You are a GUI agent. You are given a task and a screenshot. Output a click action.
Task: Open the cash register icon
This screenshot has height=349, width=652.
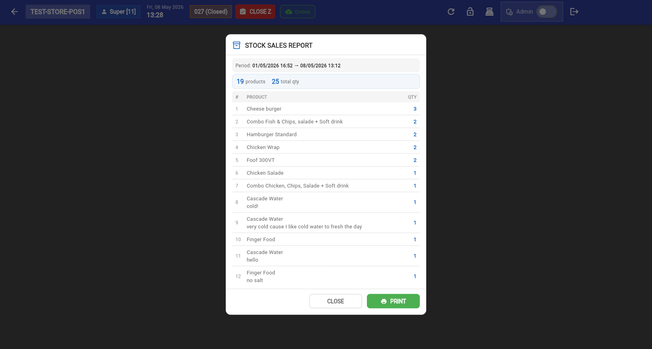tap(489, 12)
